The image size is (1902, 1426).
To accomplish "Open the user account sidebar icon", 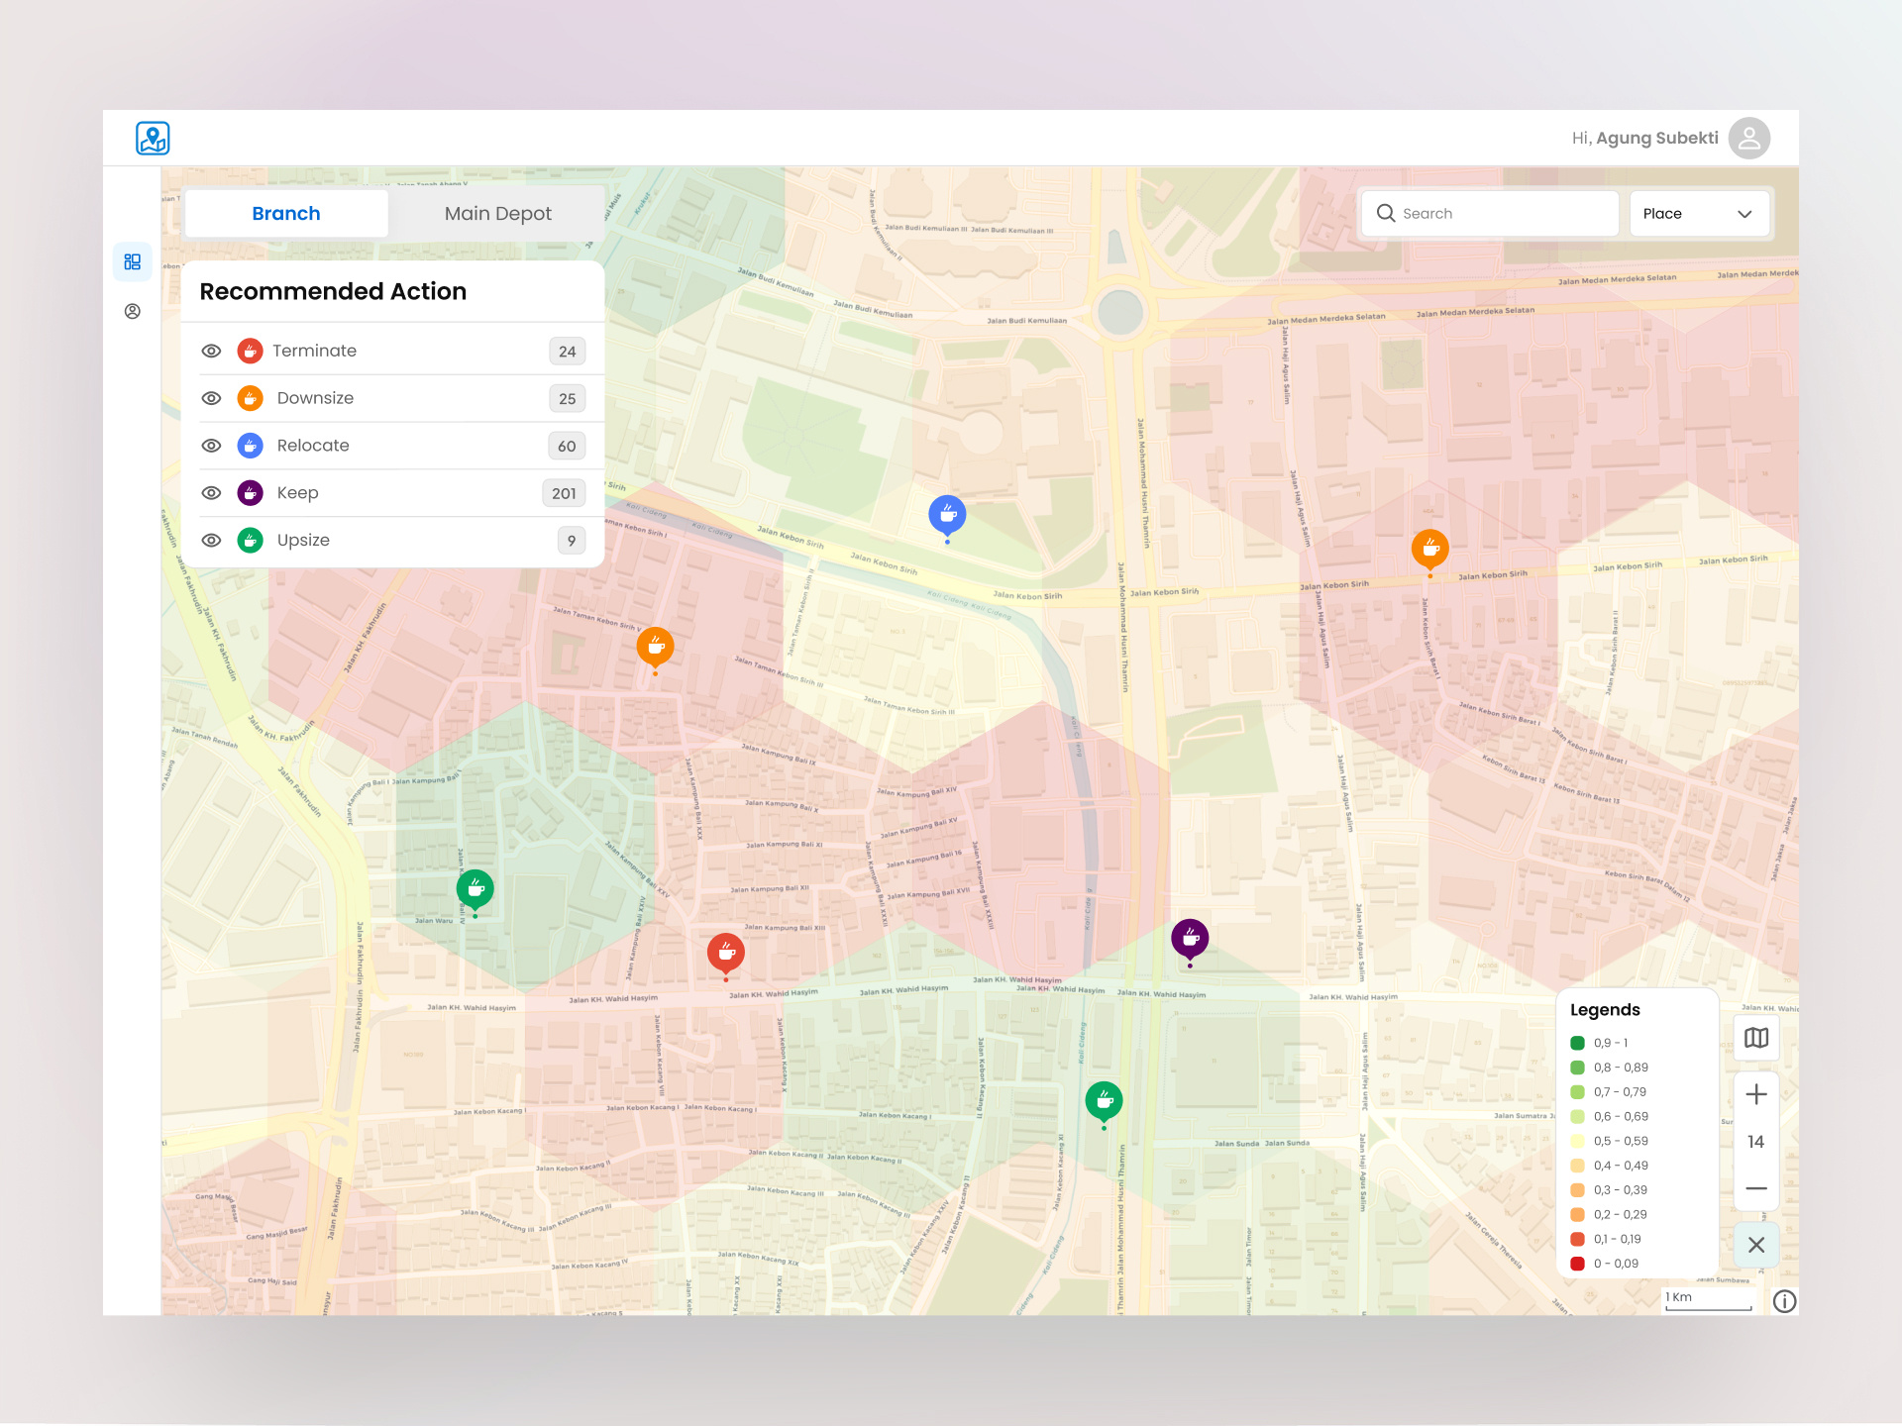I will point(133,312).
